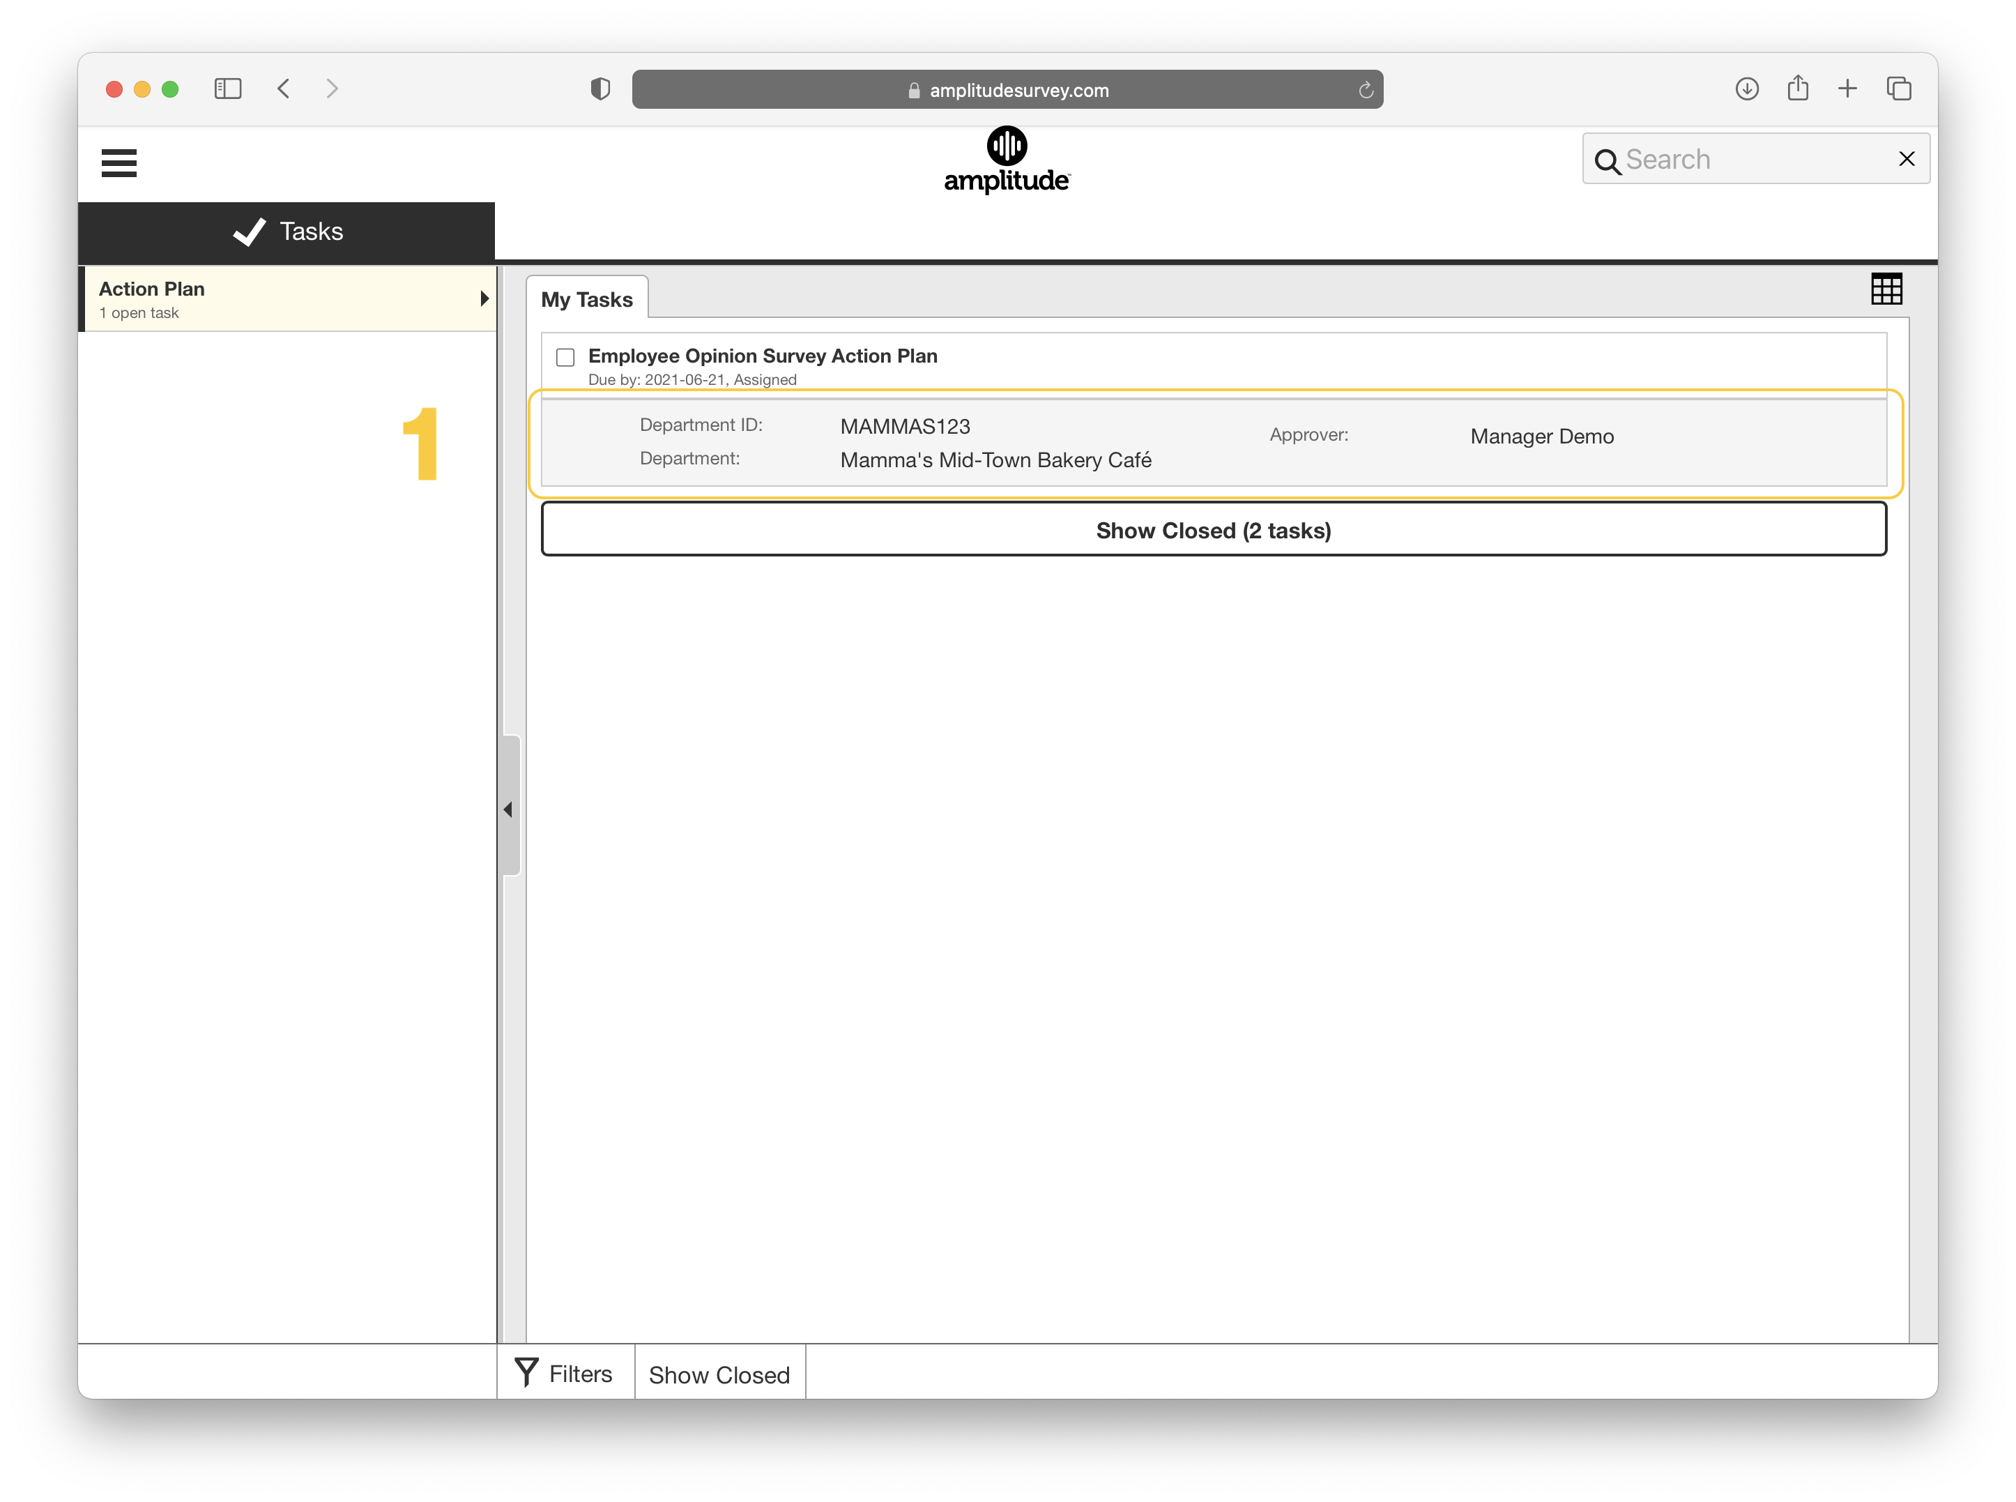The height and width of the screenshot is (1502, 2016).
Task: Open the Tasks section header
Action: coord(287,232)
